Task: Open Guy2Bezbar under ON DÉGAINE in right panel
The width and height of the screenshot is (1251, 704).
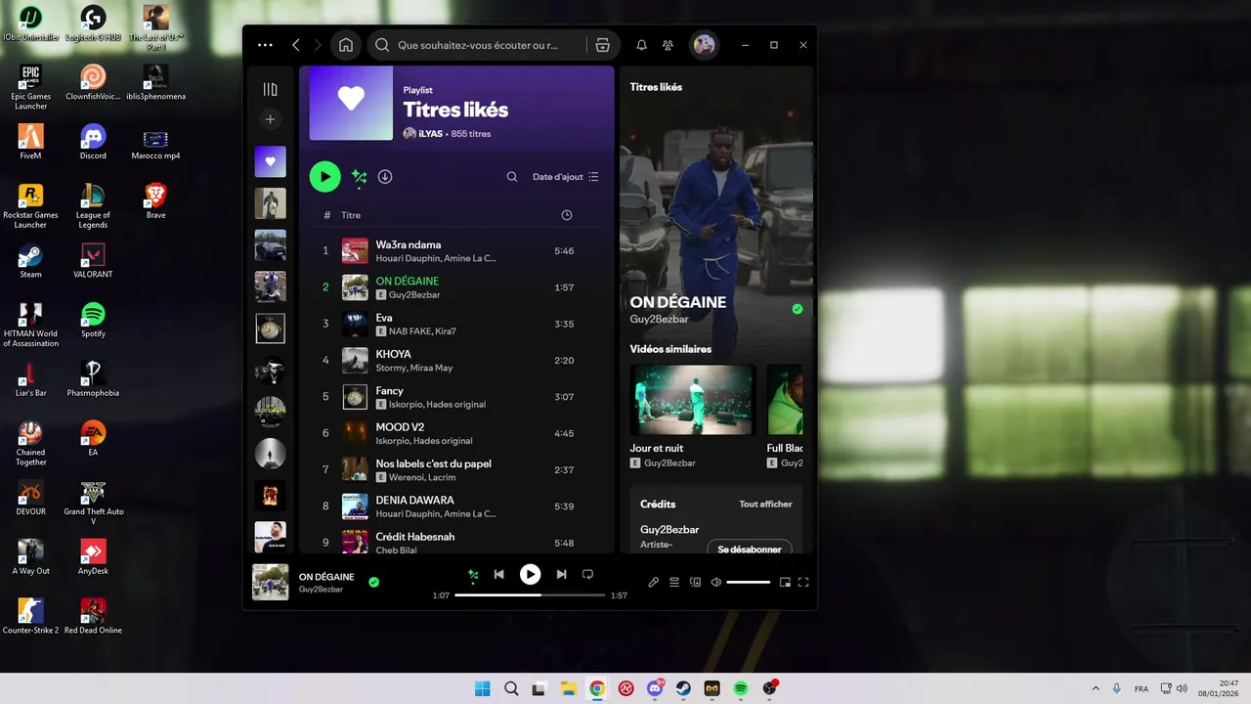Action: tap(660, 319)
